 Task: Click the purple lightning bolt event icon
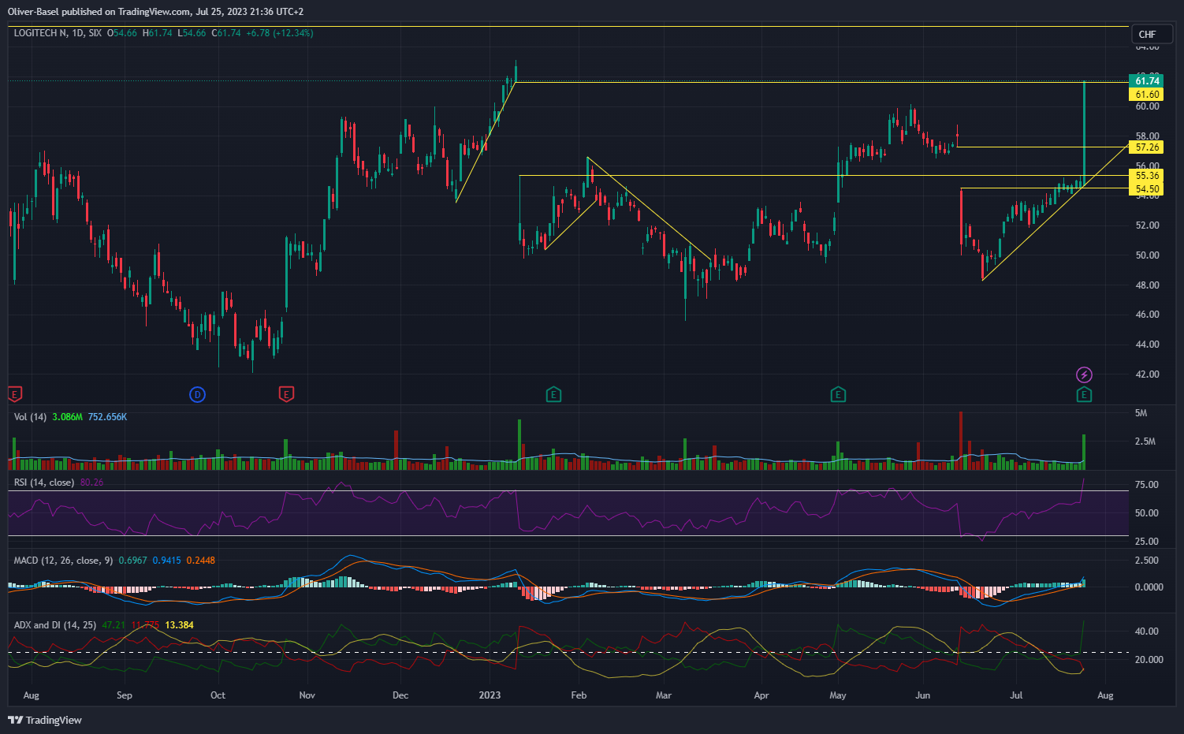coord(1084,374)
